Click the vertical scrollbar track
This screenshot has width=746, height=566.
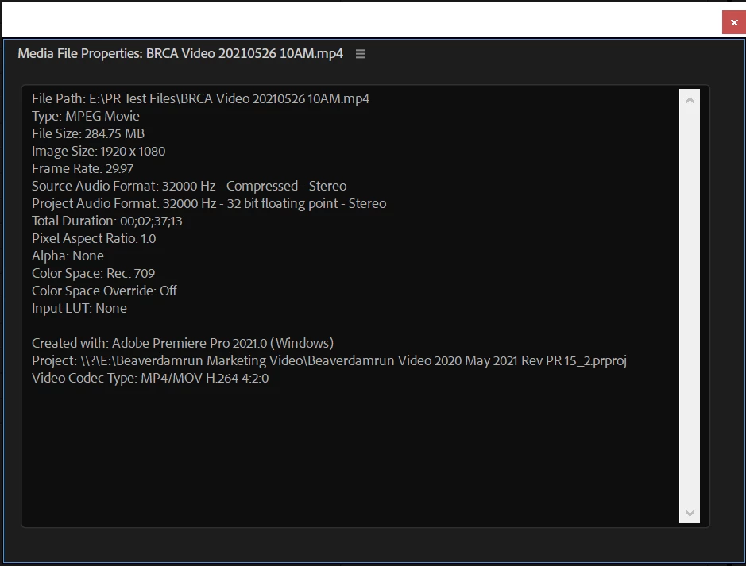click(690, 306)
